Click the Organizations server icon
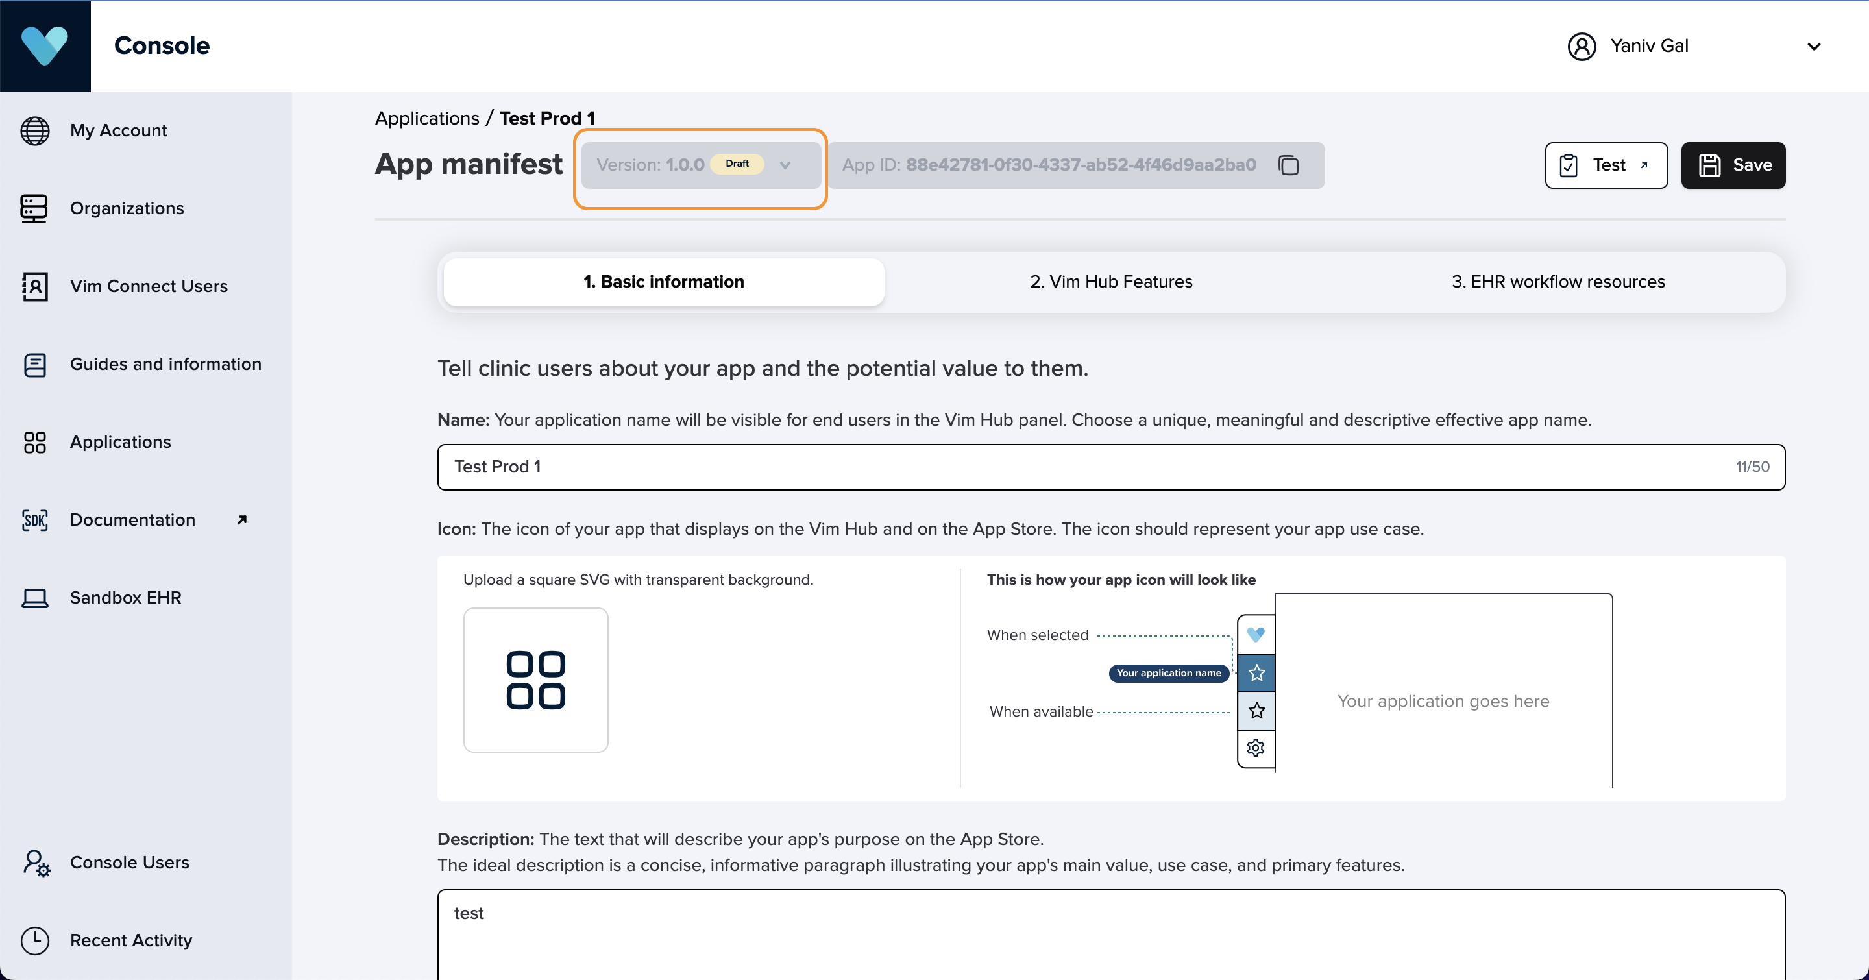Screen dimensions: 1869x980 pos(34,208)
